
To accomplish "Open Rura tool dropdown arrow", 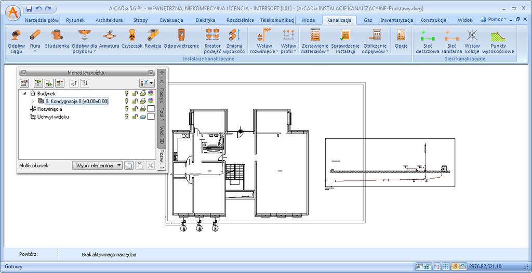I will (35, 51).
